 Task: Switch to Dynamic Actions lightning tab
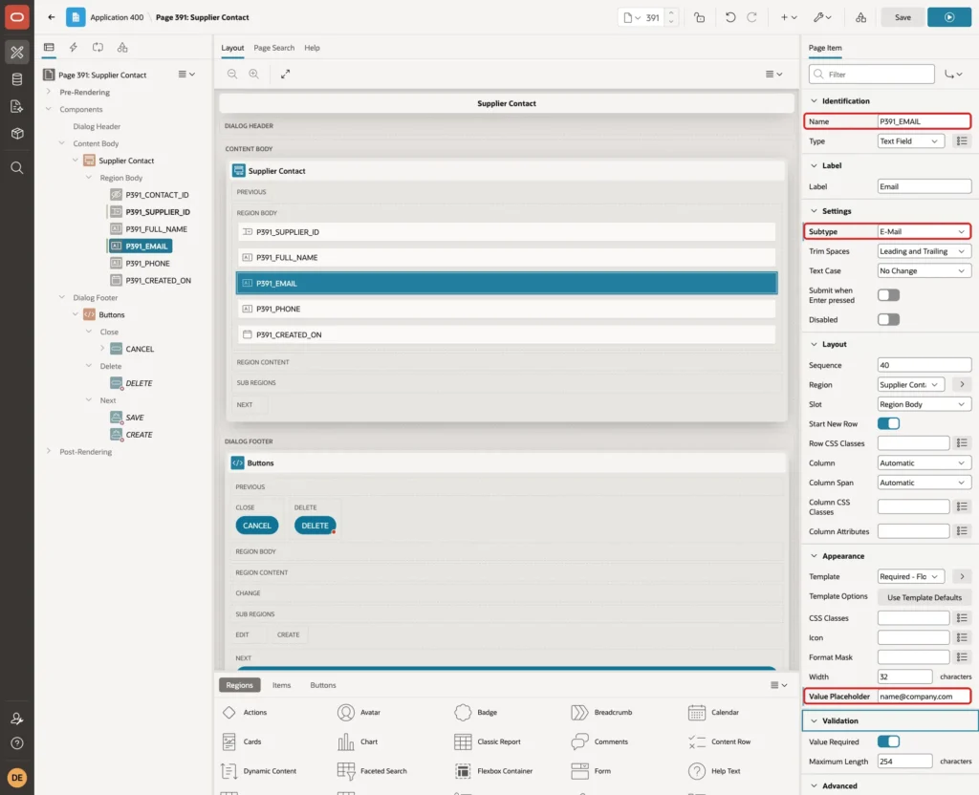pos(73,48)
